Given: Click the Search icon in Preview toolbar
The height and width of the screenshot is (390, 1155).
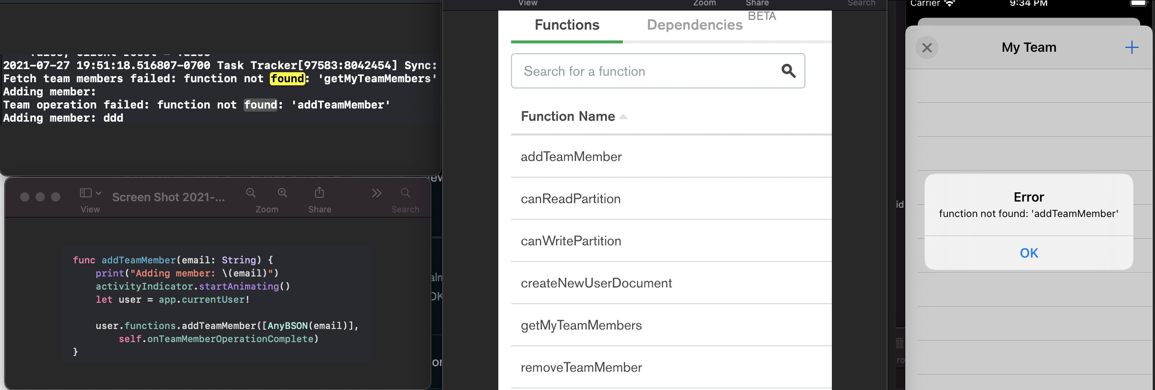Looking at the screenshot, I should point(405,193).
